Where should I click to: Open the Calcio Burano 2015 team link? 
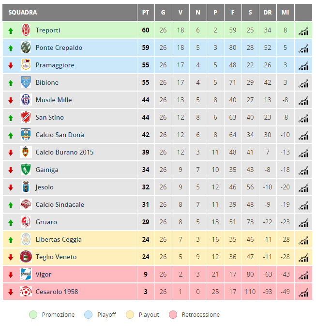pyautogui.click(x=65, y=152)
